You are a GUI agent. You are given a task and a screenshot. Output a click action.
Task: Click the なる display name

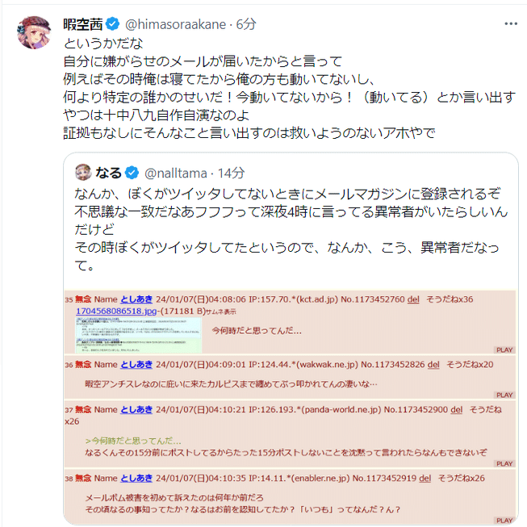(108, 173)
